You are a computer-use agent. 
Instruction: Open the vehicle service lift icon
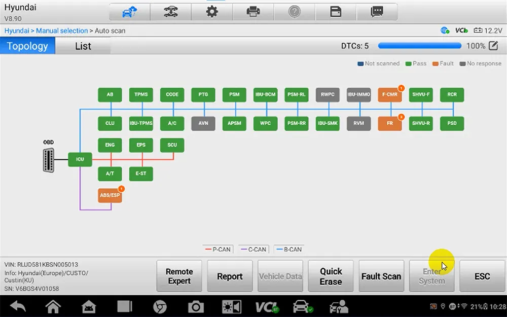[171, 12]
